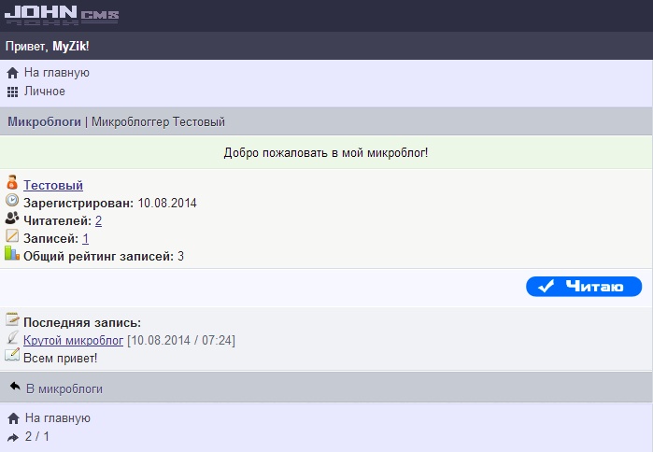Open the На главную link at bottom
This screenshot has height=452, width=653.
click(56, 418)
